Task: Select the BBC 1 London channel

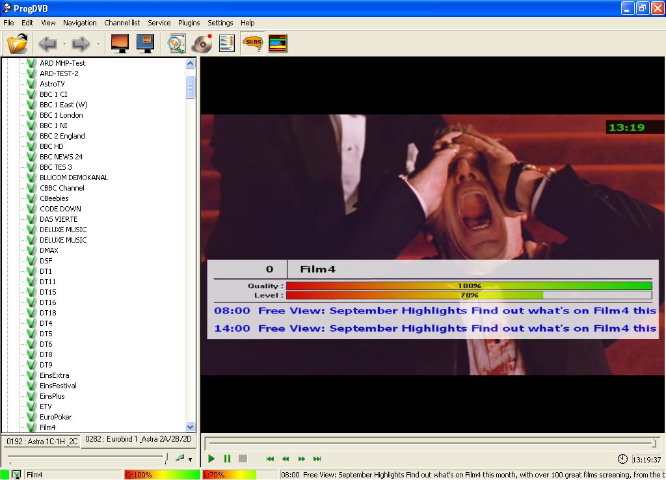Action: pyautogui.click(x=61, y=115)
